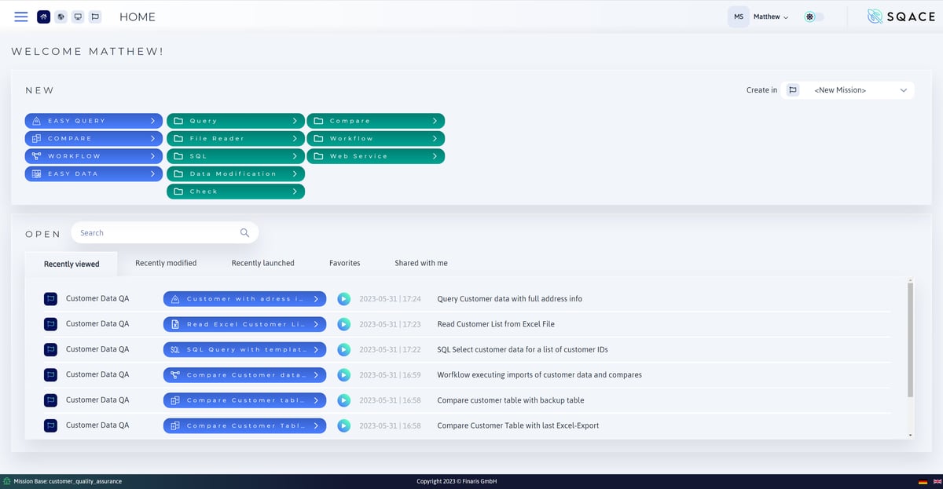Click the flag icon next to the monitor icon
Image resolution: width=943 pixels, height=489 pixels.
coord(95,16)
